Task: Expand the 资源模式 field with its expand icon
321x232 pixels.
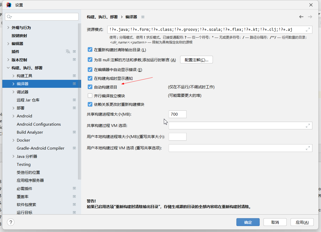Action: coord(308,30)
